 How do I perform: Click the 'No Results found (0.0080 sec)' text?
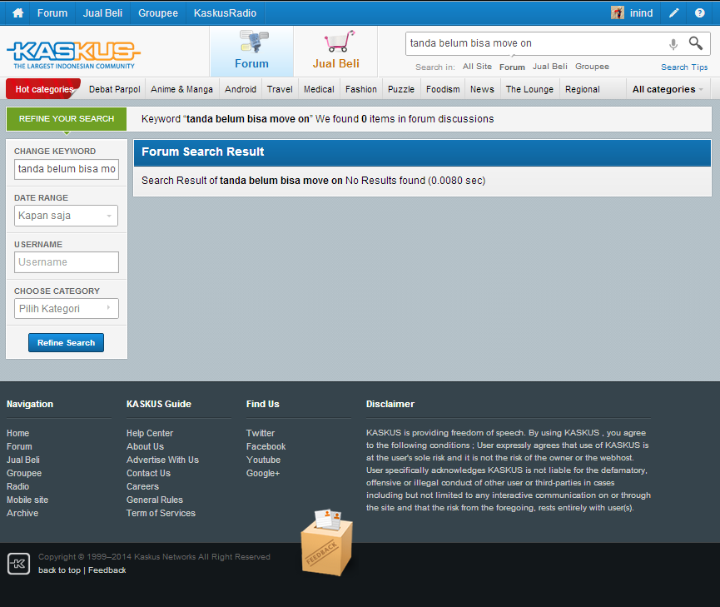coord(415,181)
